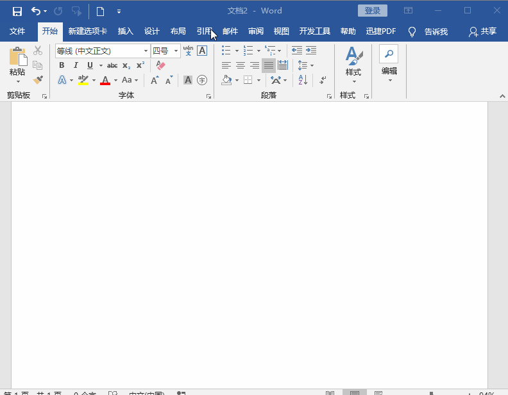The width and height of the screenshot is (508, 395).
Task: Center align the text
Action: click(241, 65)
